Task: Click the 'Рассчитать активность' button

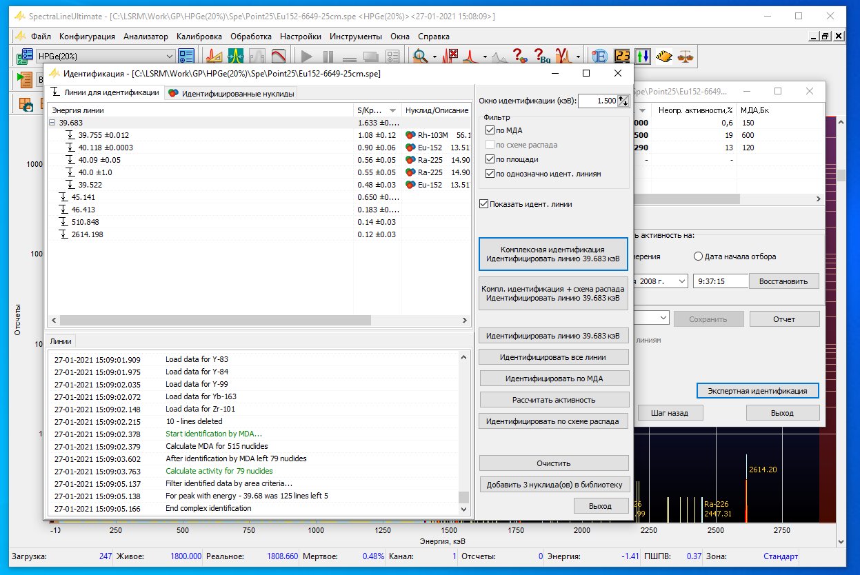Action: [x=554, y=400]
